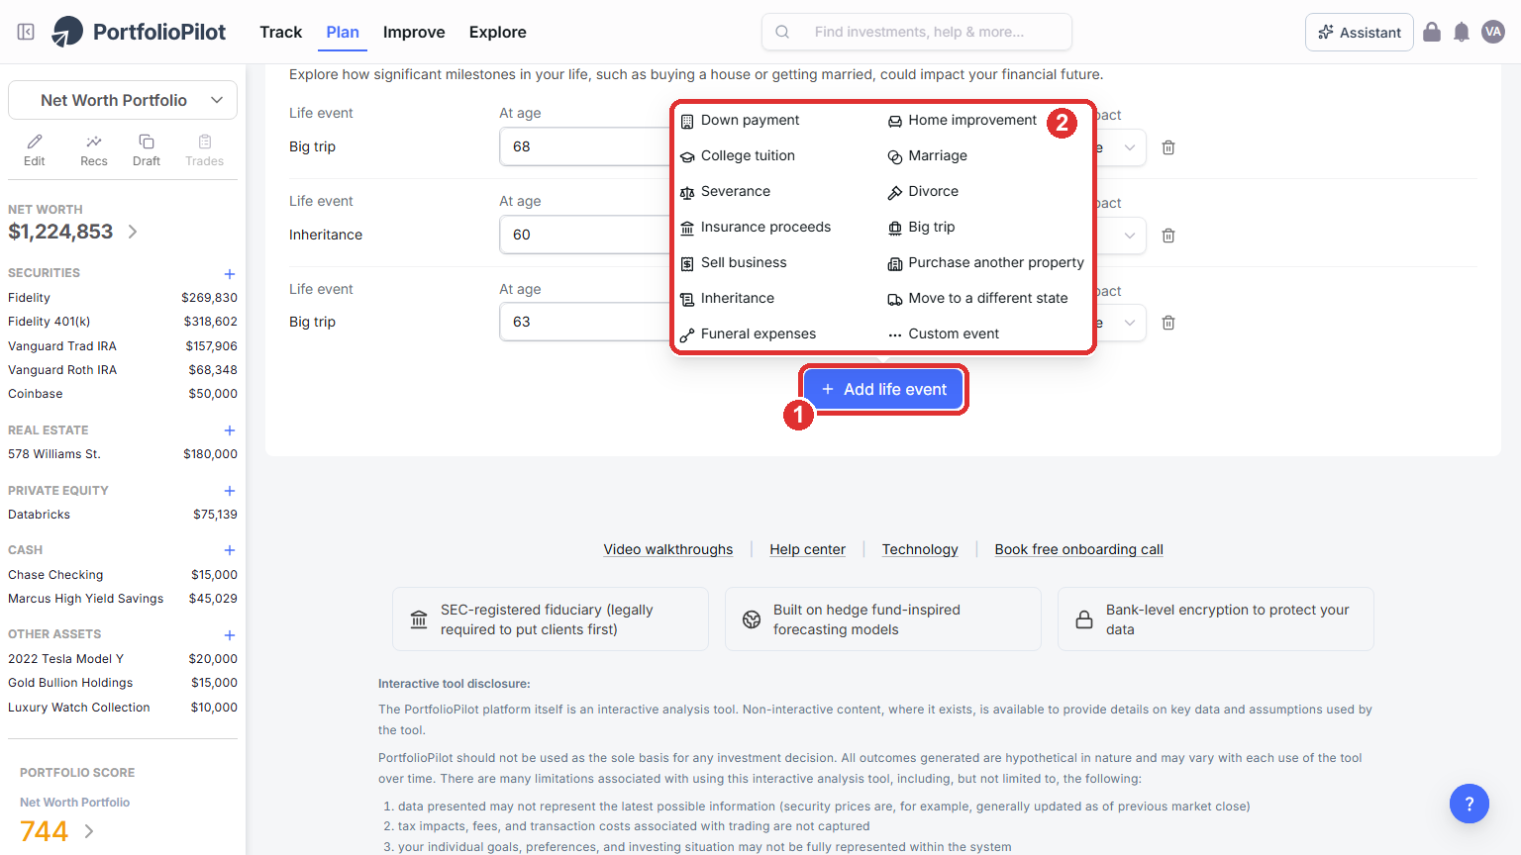Select Divorce event
The width and height of the screenshot is (1521, 855).
(923, 191)
